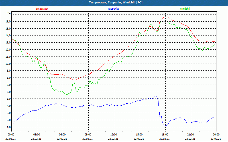Click the blue Taupunkt legend label
228x142 pixels.
click(113, 9)
